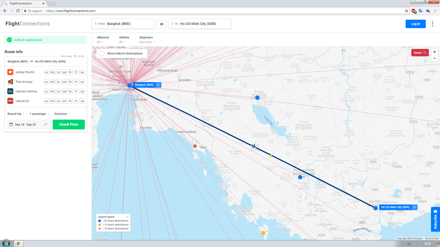Toggle Sunday for VietJet Air
Image resolution: width=440 pixels, height=247 pixels.
point(46,101)
